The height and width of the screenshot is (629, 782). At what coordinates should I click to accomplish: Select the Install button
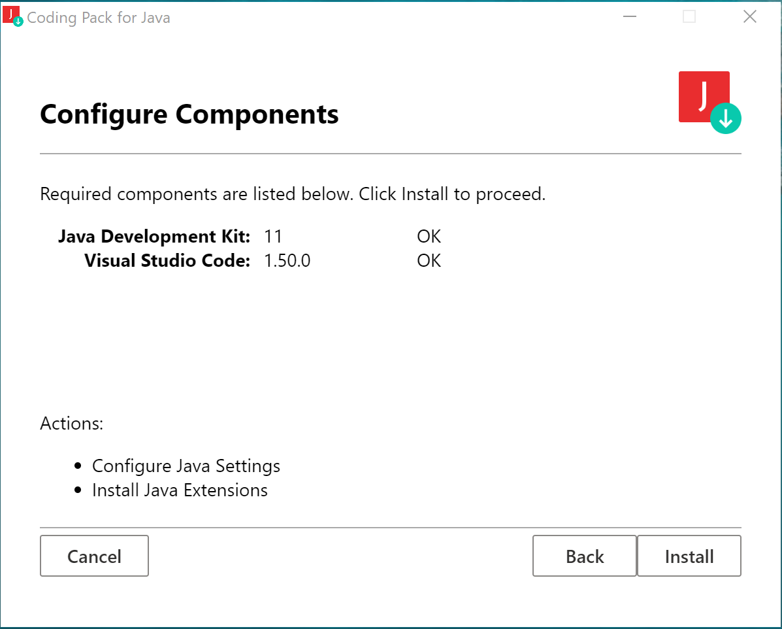point(689,556)
